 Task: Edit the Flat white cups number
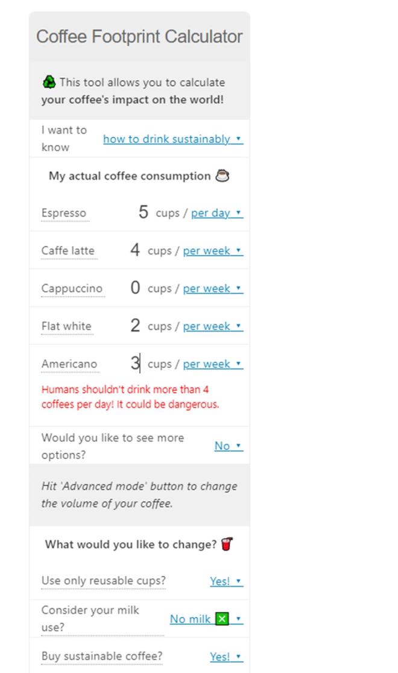135,326
